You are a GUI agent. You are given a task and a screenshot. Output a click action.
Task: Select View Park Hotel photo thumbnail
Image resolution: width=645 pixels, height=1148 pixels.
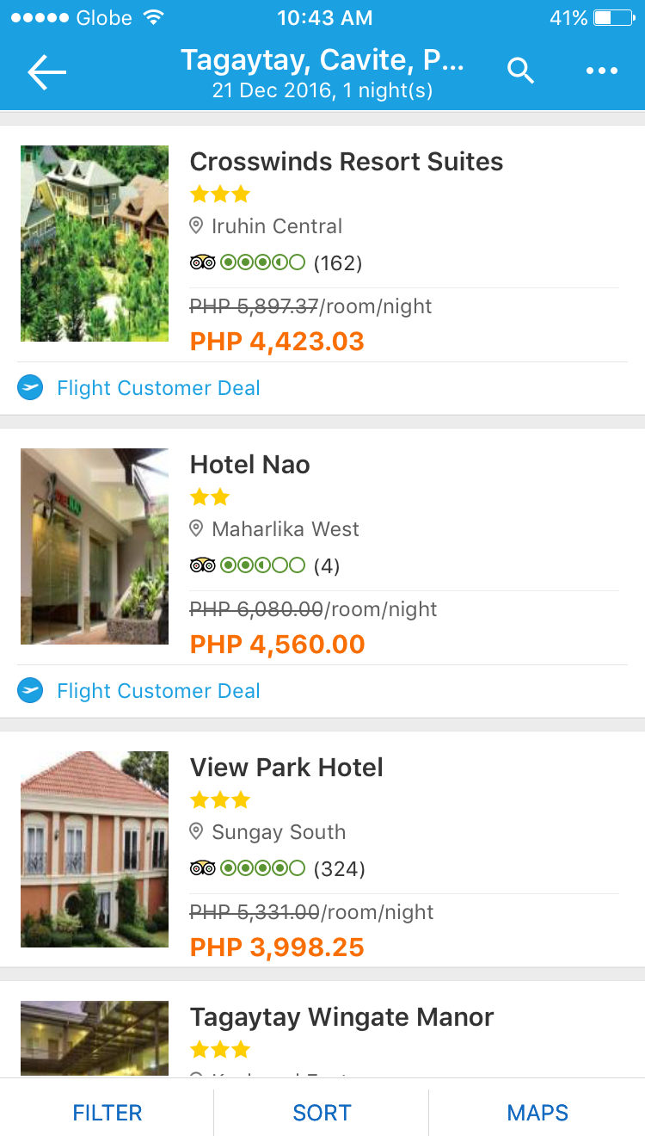[95, 849]
